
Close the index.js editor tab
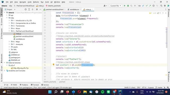(x=93, y=9)
